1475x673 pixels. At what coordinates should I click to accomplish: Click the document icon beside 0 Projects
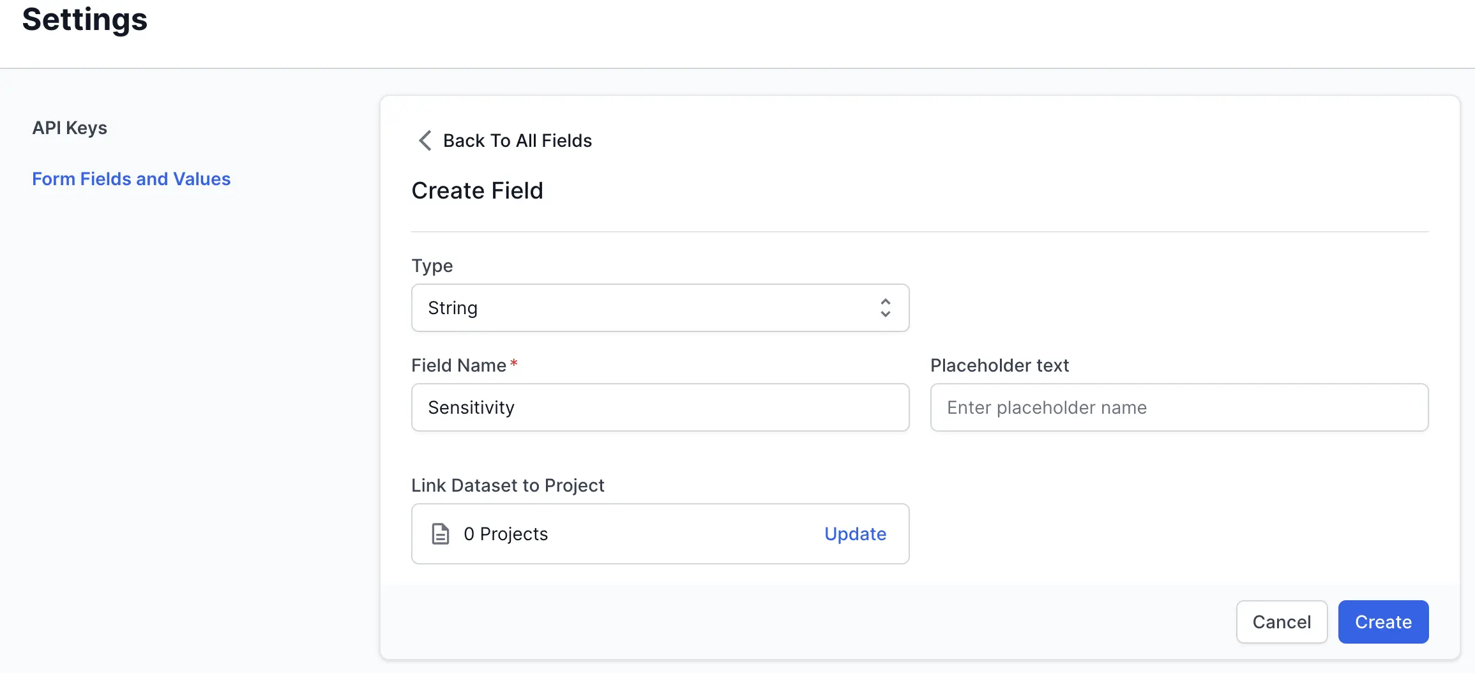(x=441, y=534)
